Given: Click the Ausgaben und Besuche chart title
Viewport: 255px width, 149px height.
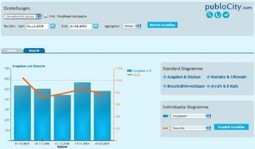Looking at the screenshot, I should [x=29, y=66].
